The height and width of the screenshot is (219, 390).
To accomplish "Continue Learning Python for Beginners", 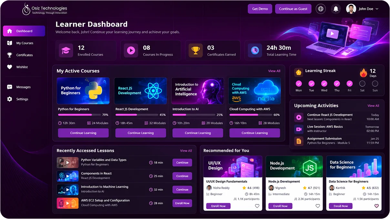I will [x=83, y=133].
